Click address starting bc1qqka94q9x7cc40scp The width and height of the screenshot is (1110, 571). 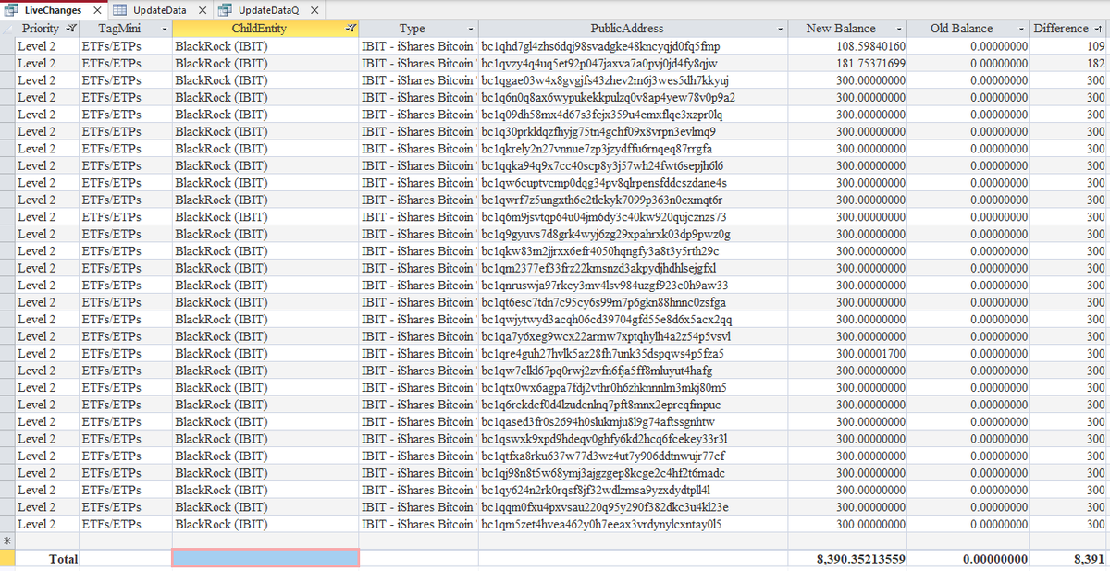click(x=602, y=165)
